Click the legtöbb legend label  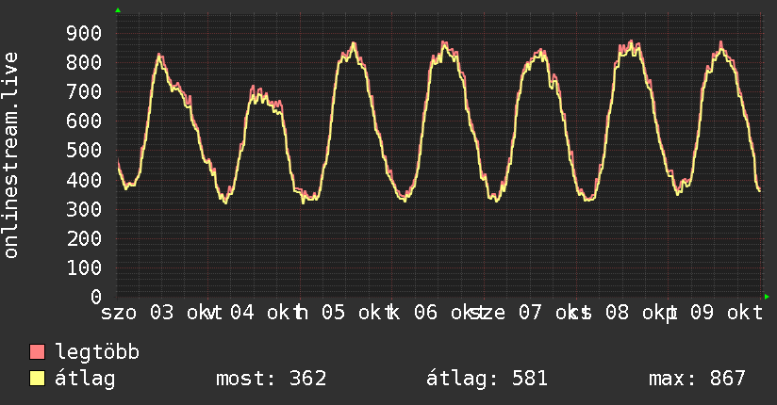click(x=97, y=352)
